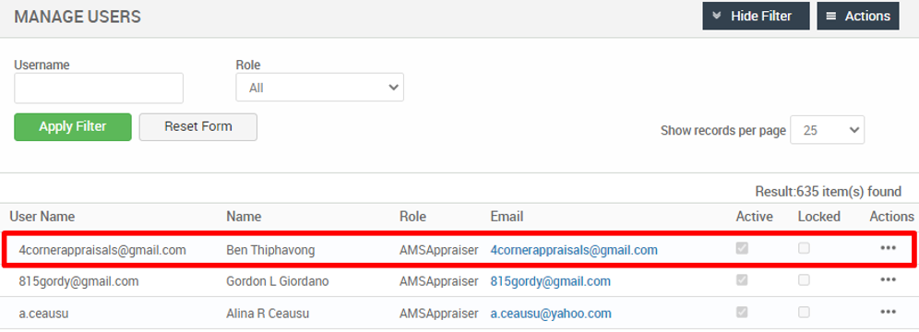
Task: Select username cell a.ceausu
Action: 43,314
